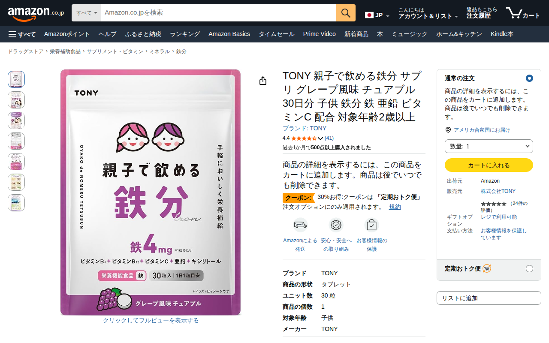Open the リストに追加 dropdown
Image resolution: width=549 pixels, height=343 pixels.
coord(489,298)
